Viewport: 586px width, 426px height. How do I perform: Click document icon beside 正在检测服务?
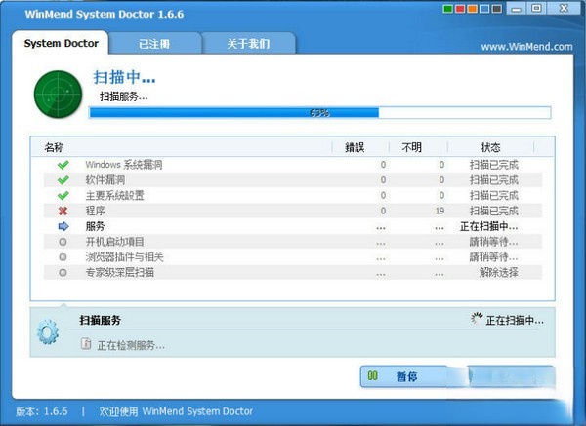click(86, 344)
